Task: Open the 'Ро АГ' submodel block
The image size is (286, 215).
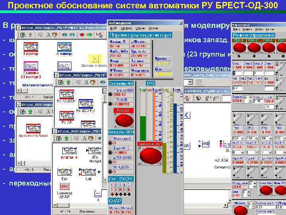Action: click(67, 115)
